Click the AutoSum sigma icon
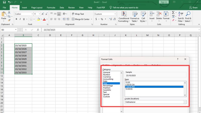Screen dimensions: 201x113 pyautogui.click(x=173, y=12)
